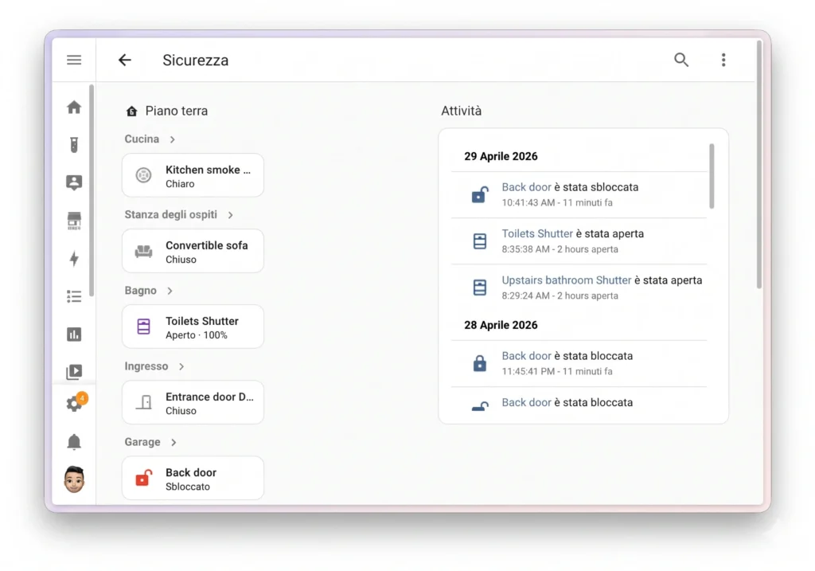
Task: Open Settings gear with notification badge
Action: point(76,402)
